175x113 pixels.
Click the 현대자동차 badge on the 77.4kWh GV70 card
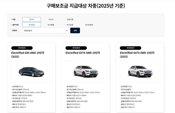click(76, 48)
